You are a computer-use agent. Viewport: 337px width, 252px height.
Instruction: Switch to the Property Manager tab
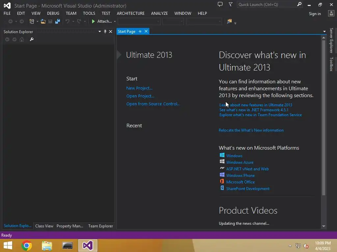pos(70,226)
